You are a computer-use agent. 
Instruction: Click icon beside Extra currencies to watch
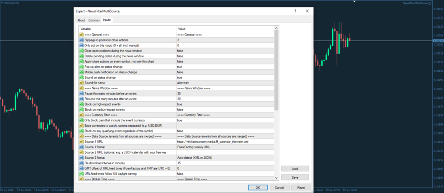tap(81, 126)
